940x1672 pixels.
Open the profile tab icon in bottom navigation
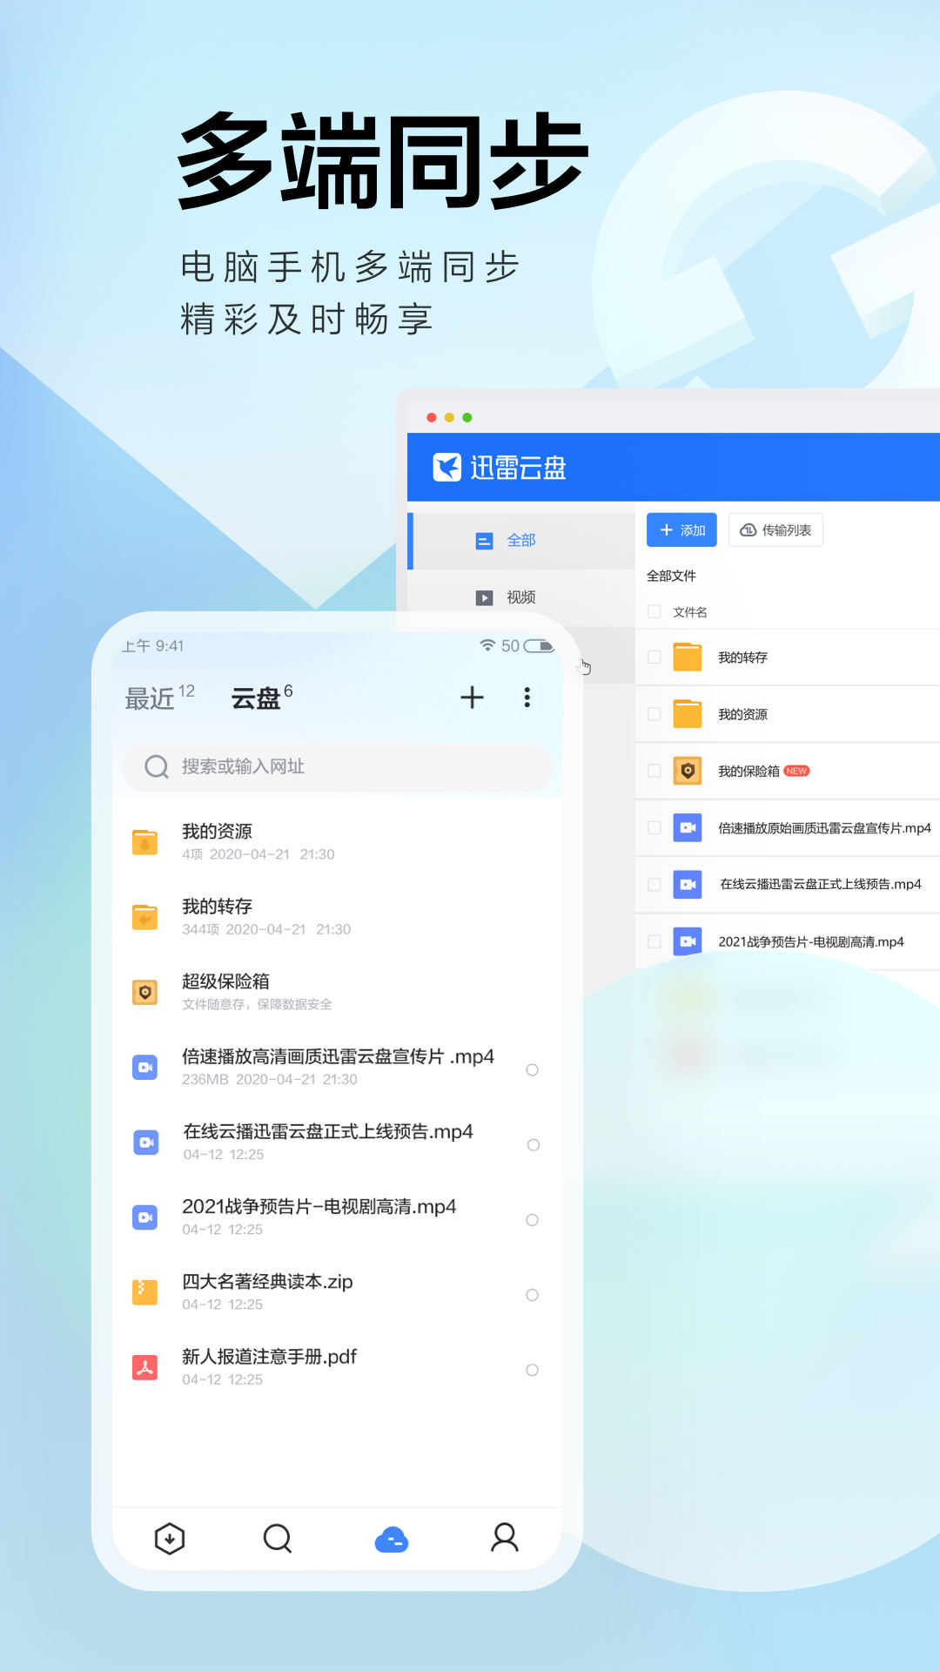click(x=505, y=1538)
